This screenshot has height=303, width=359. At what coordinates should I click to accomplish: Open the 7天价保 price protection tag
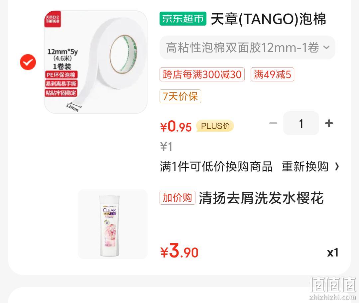pos(180,96)
